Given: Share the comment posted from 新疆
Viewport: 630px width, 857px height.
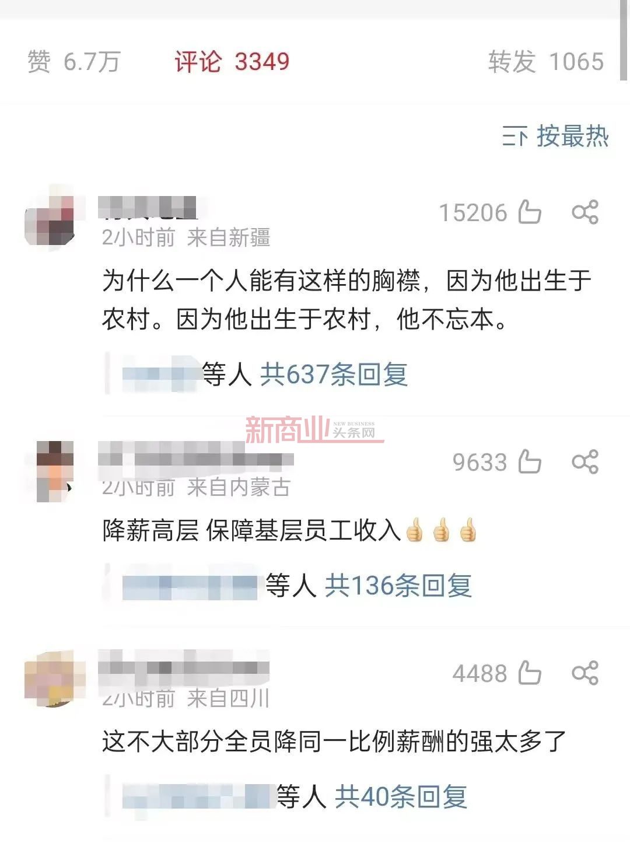Looking at the screenshot, I should [x=585, y=212].
